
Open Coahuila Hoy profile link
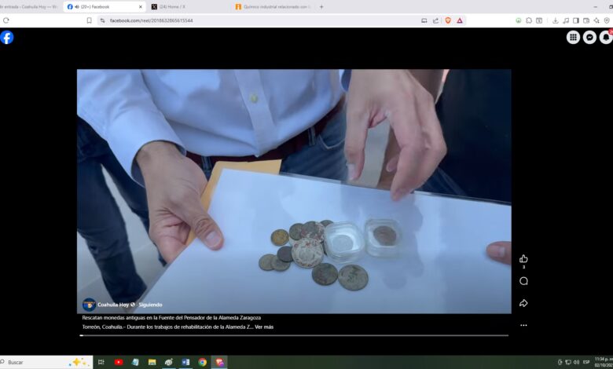coord(112,305)
